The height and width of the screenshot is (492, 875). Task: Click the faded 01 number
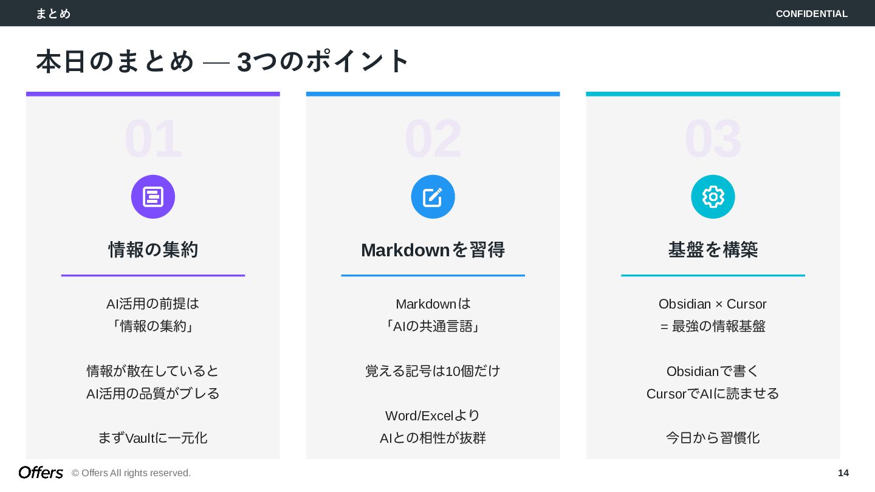pos(153,139)
